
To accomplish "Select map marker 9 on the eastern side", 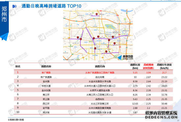I will 115,43.
